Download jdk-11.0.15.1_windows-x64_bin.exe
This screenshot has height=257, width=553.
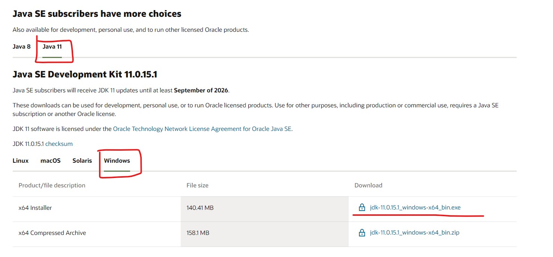[415, 208]
